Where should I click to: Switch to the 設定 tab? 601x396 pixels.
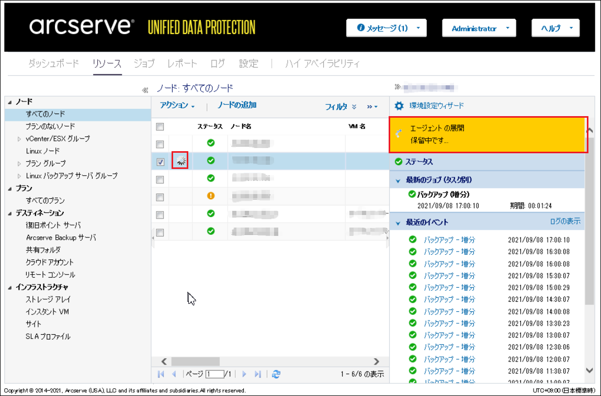tap(249, 63)
